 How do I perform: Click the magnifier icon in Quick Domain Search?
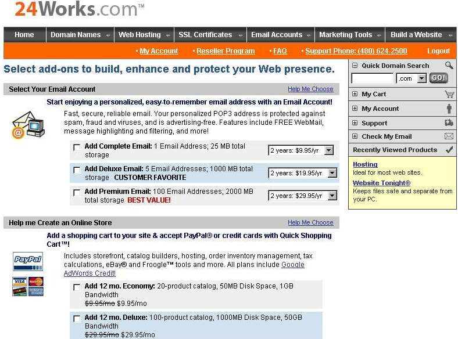tap(449, 65)
